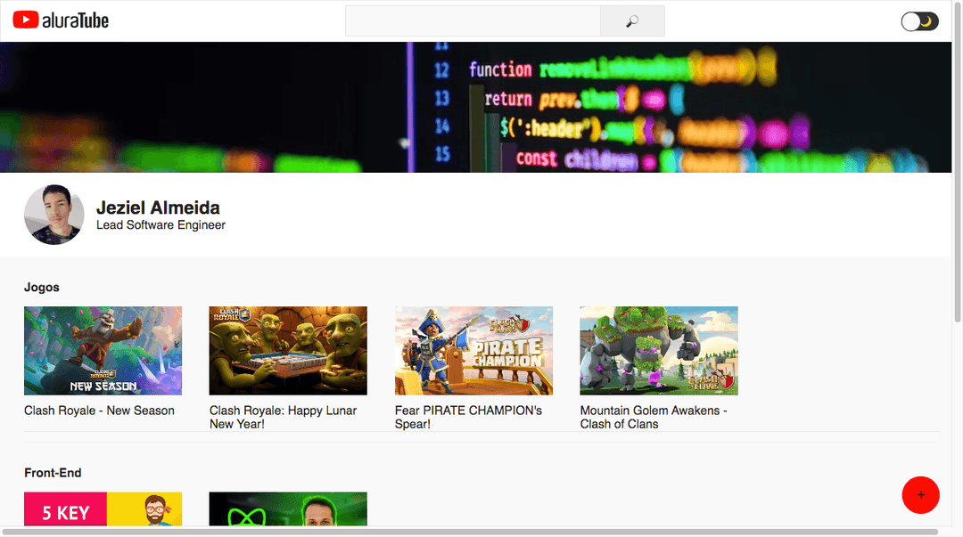Click the Front-End section heading
The height and width of the screenshot is (537, 963).
pos(53,473)
